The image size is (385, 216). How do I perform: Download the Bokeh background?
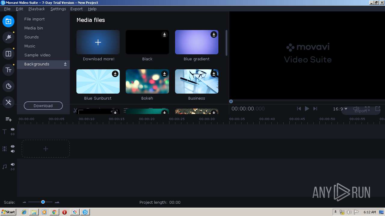coord(164,74)
